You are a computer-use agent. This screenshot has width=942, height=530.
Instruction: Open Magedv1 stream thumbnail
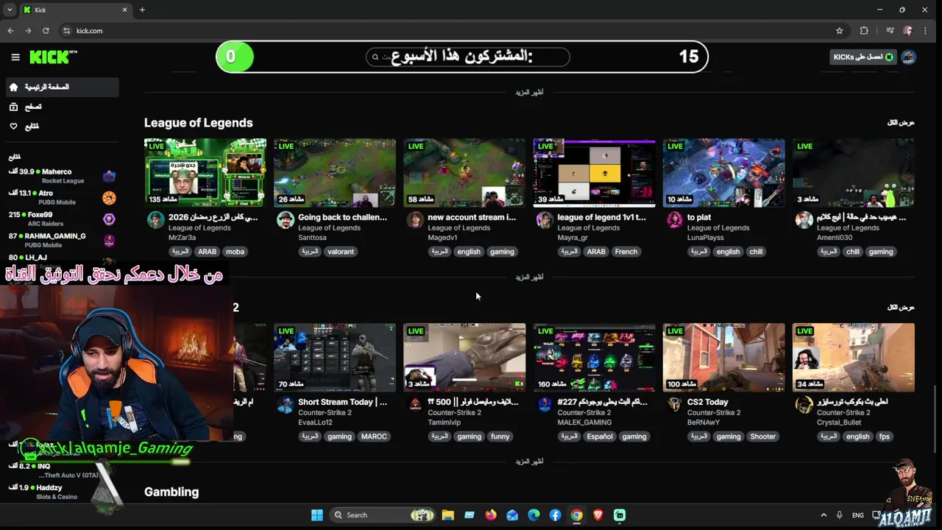pyautogui.click(x=464, y=173)
